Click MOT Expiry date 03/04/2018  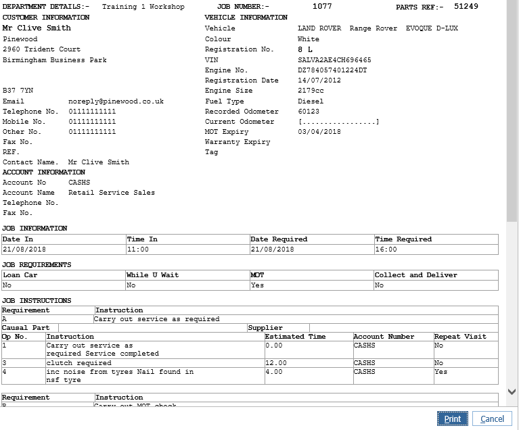319,132
